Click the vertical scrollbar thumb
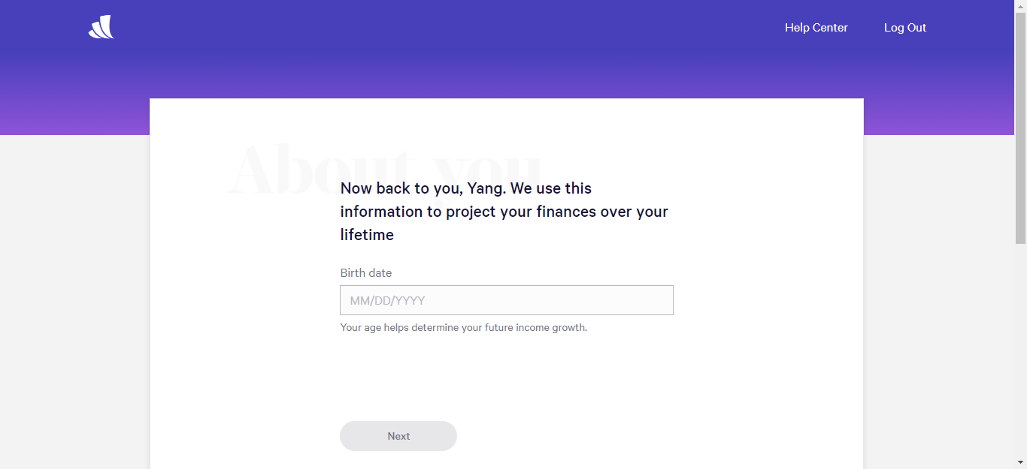Viewport: 1027px width, 469px height. click(x=1020, y=128)
